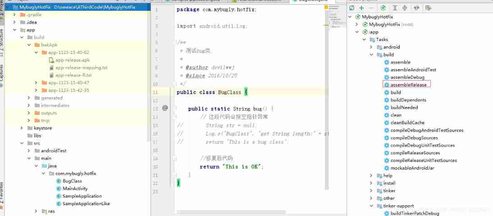Viewport: 493px width, 216px height.
Task: Click the editor horizontal scrollbar
Action: pos(230,212)
